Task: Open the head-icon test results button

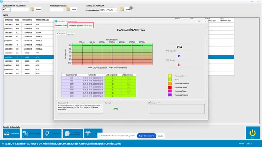Action: pyautogui.click(x=73, y=133)
